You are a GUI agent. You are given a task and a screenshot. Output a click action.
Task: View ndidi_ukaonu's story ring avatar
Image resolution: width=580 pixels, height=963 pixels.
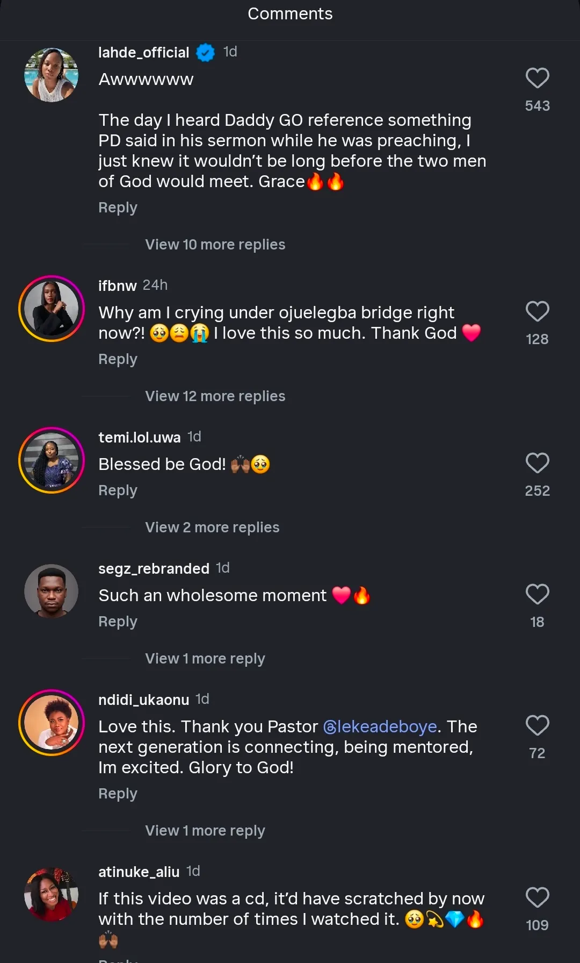(52, 723)
